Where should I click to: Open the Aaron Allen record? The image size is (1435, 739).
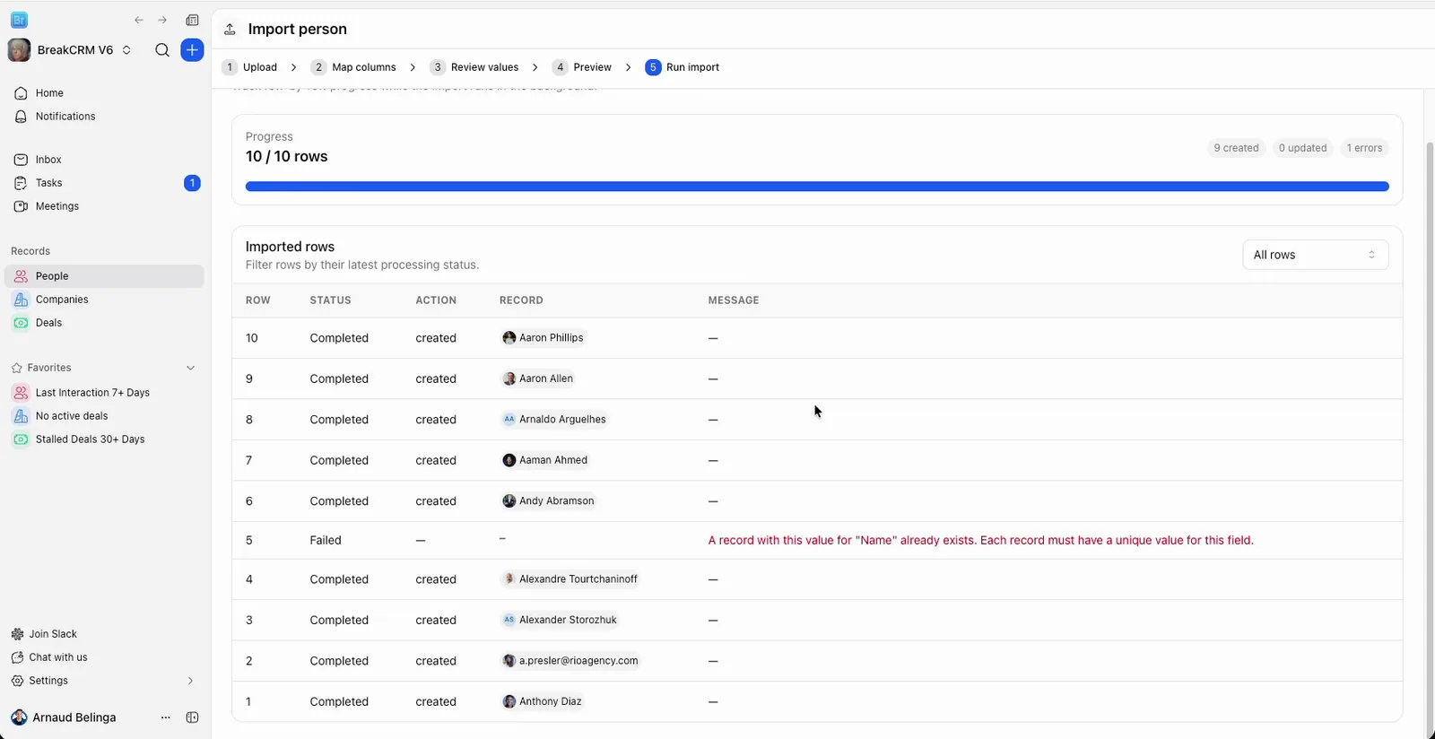coord(538,378)
